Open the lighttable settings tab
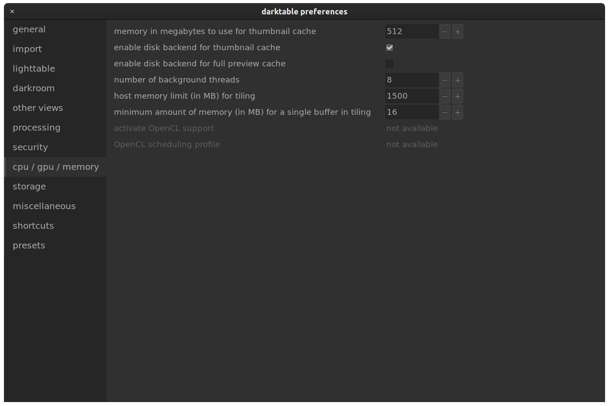609x406 pixels. click(55, 69)
